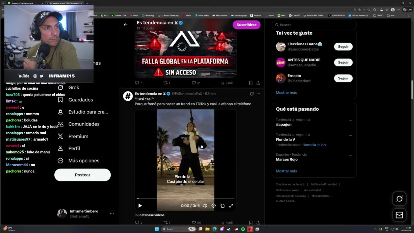Open options for #apagon trend

click(x=350, y=120)
